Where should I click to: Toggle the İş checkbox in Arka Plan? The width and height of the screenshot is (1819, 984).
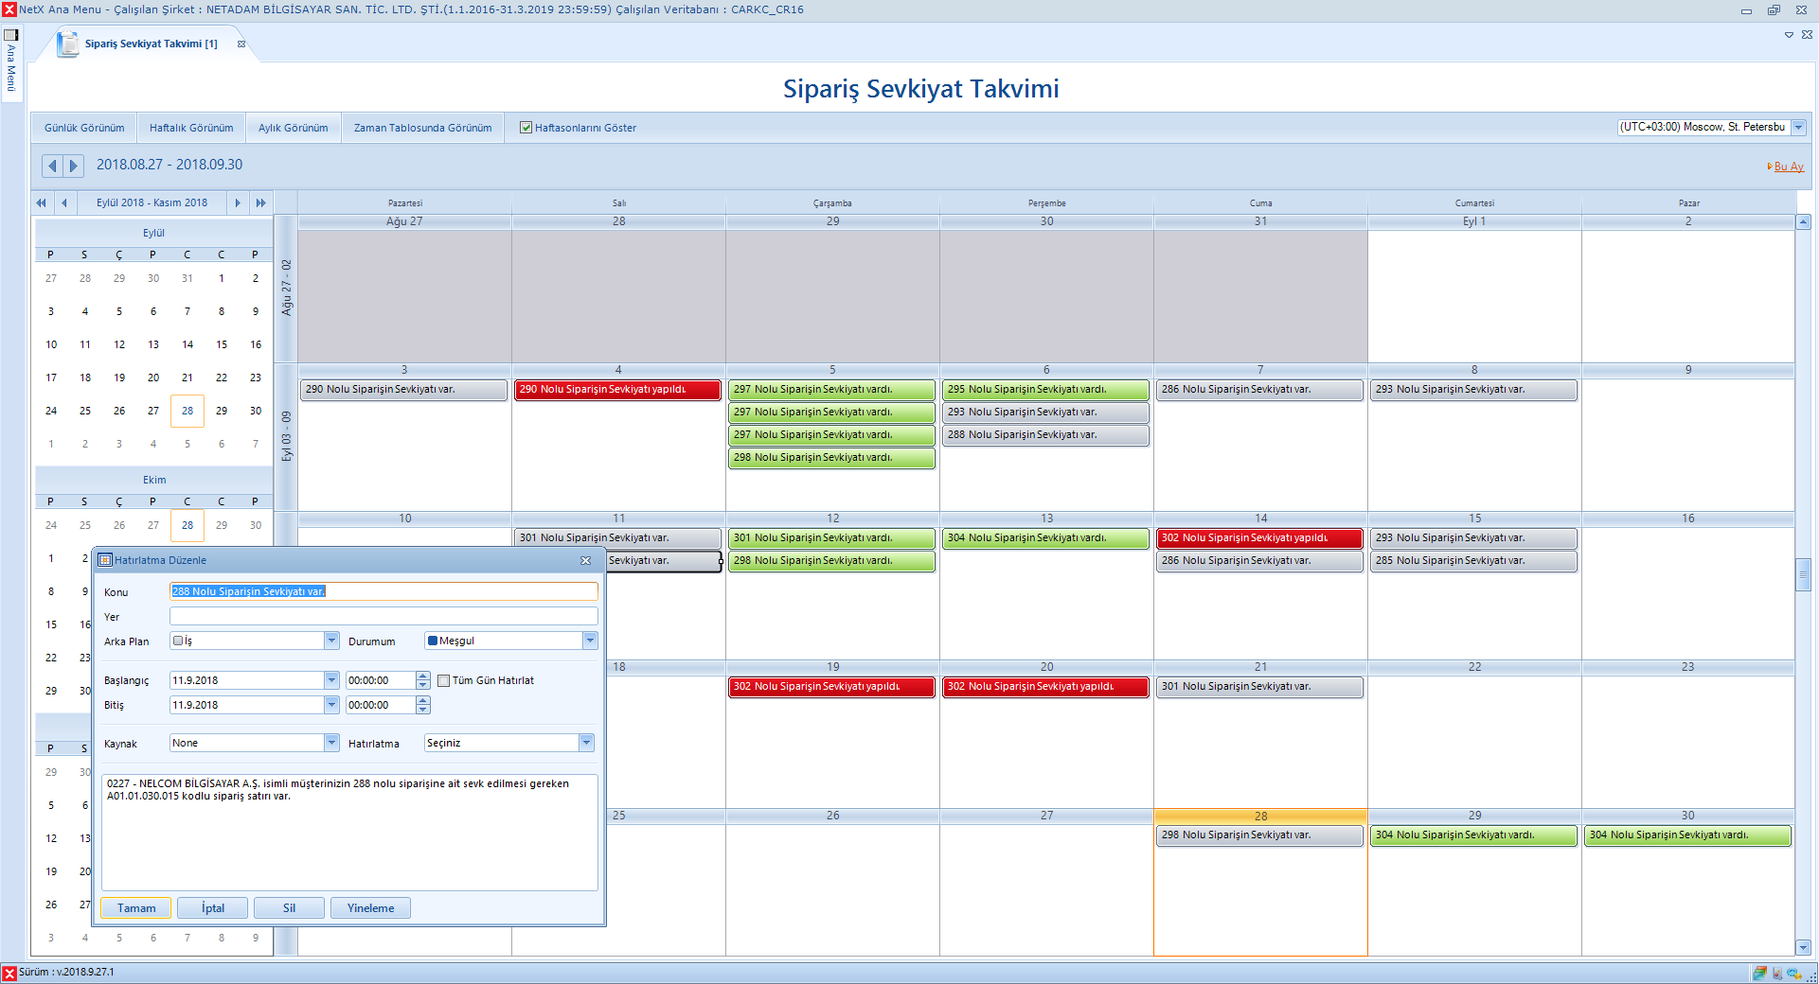pos(178,641)
